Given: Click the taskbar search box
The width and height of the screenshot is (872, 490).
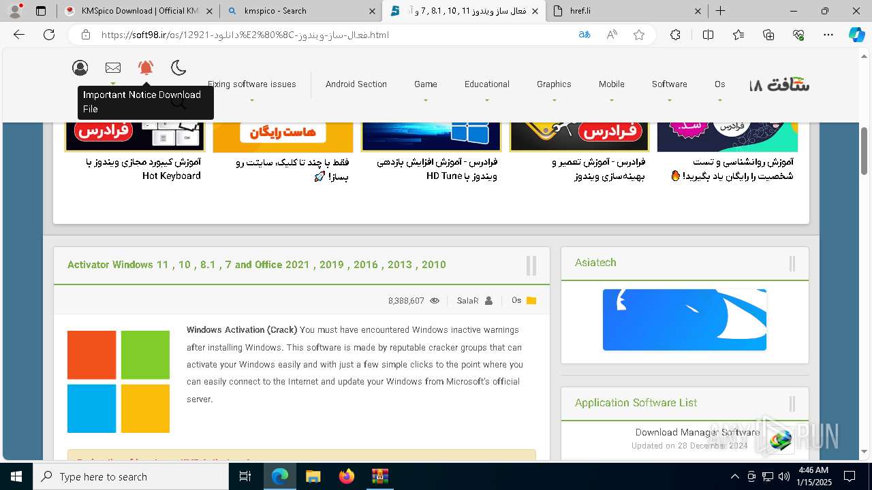Looking at the screenshot, I should pyautogui.click(x=131, y=476).
